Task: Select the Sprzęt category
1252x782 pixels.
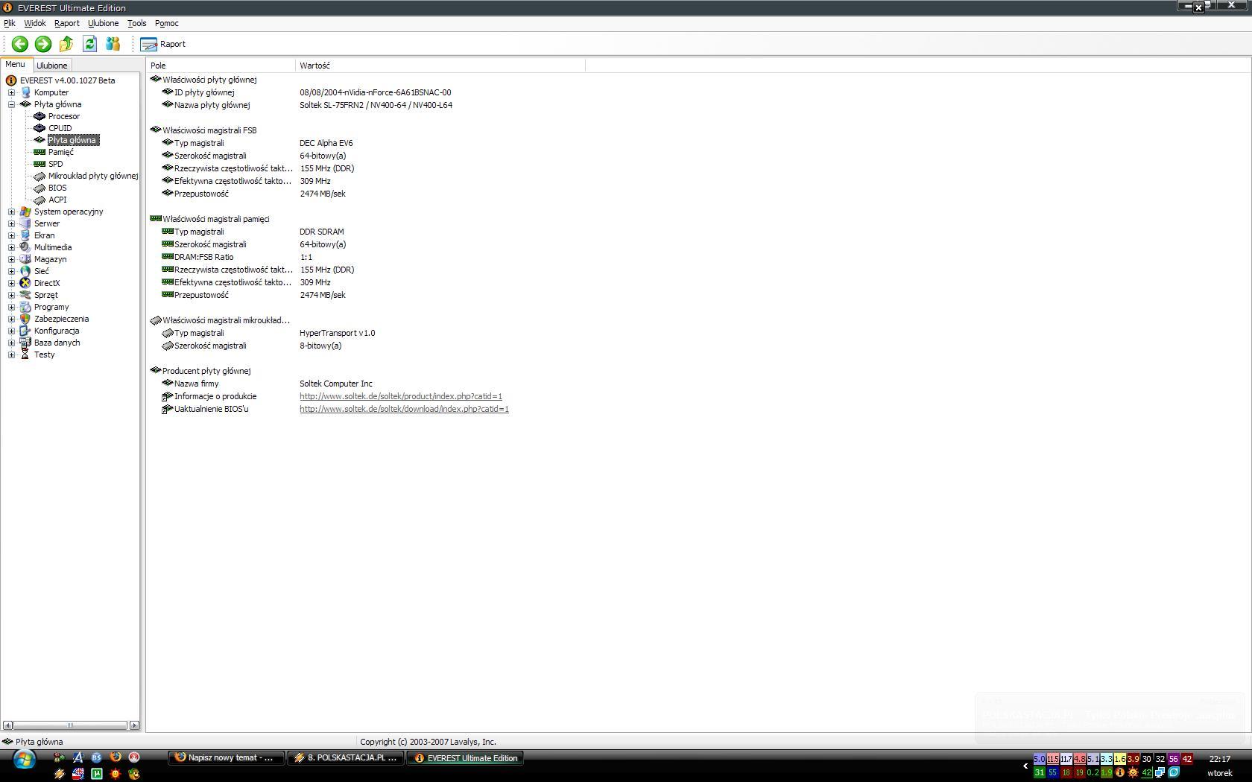Action: click(46, 295)
